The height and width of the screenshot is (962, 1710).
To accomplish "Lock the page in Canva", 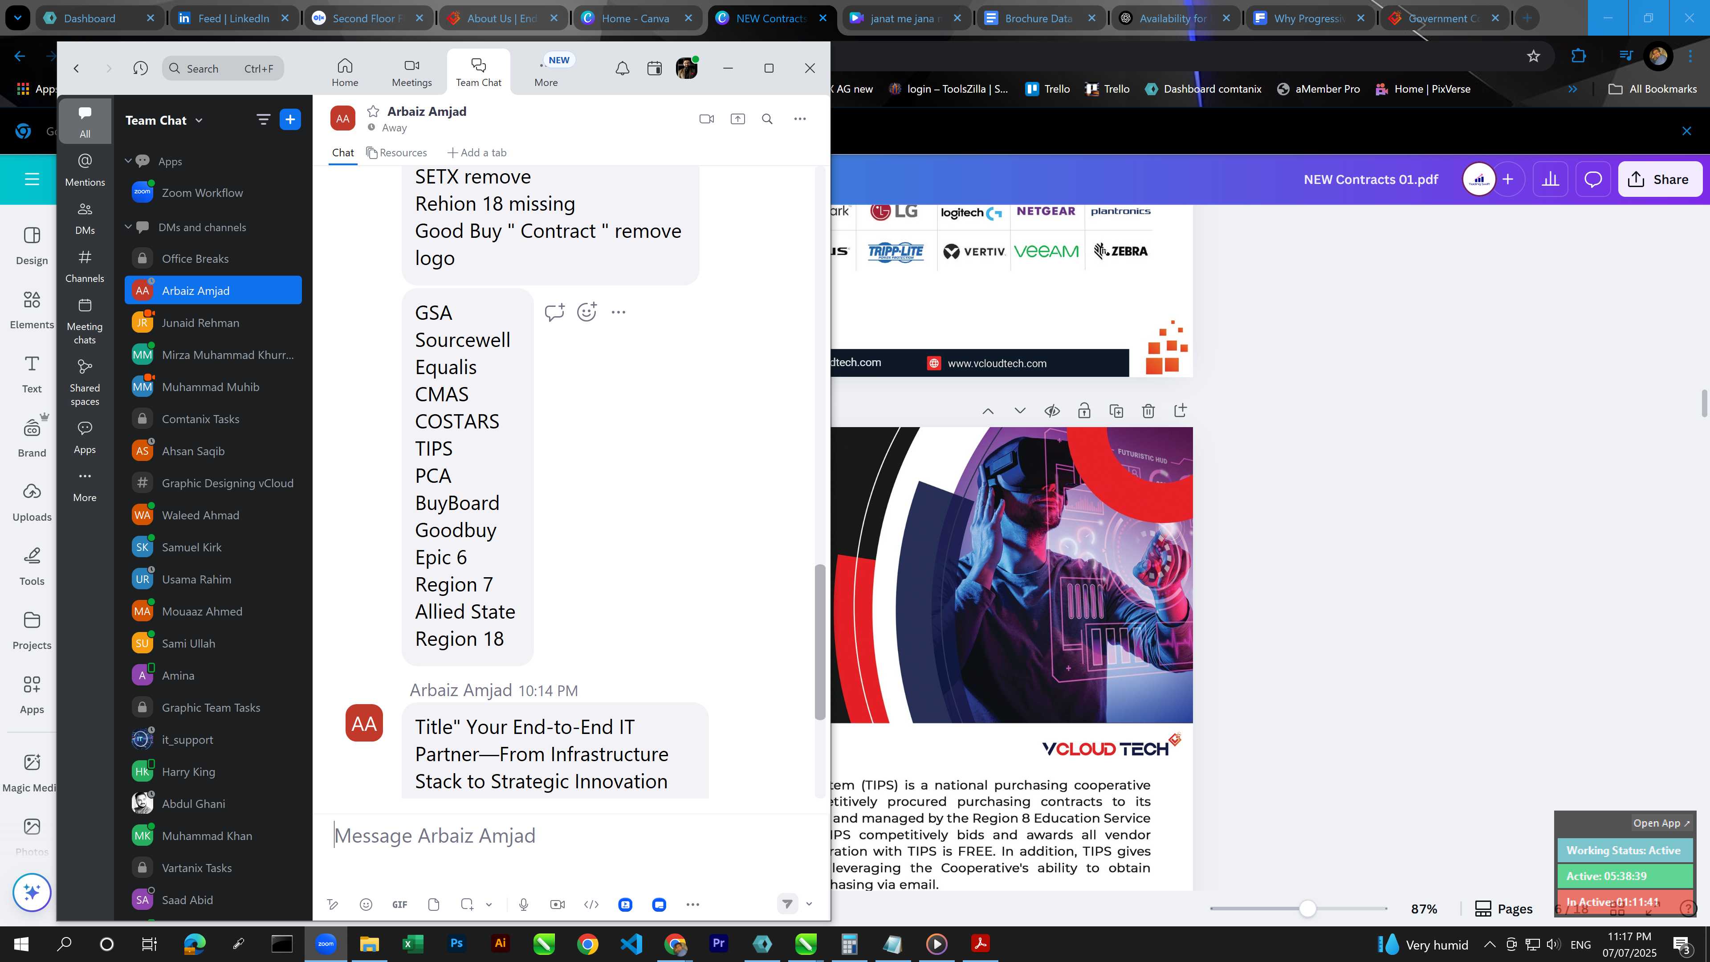I will [1084, 411].
